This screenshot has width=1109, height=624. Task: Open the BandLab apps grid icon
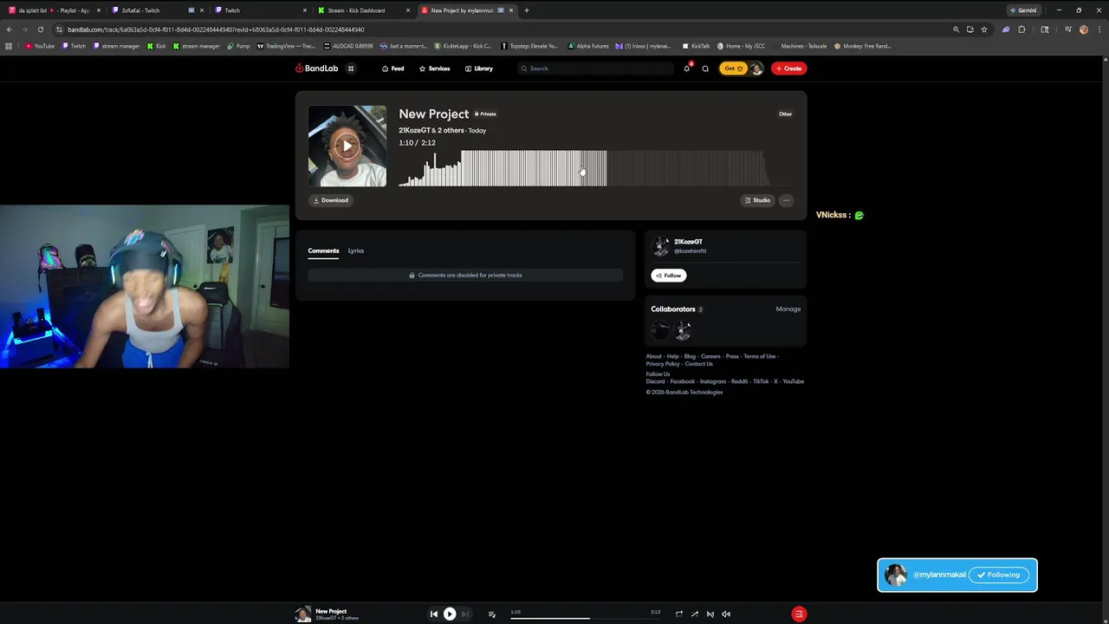click(351, 68)
